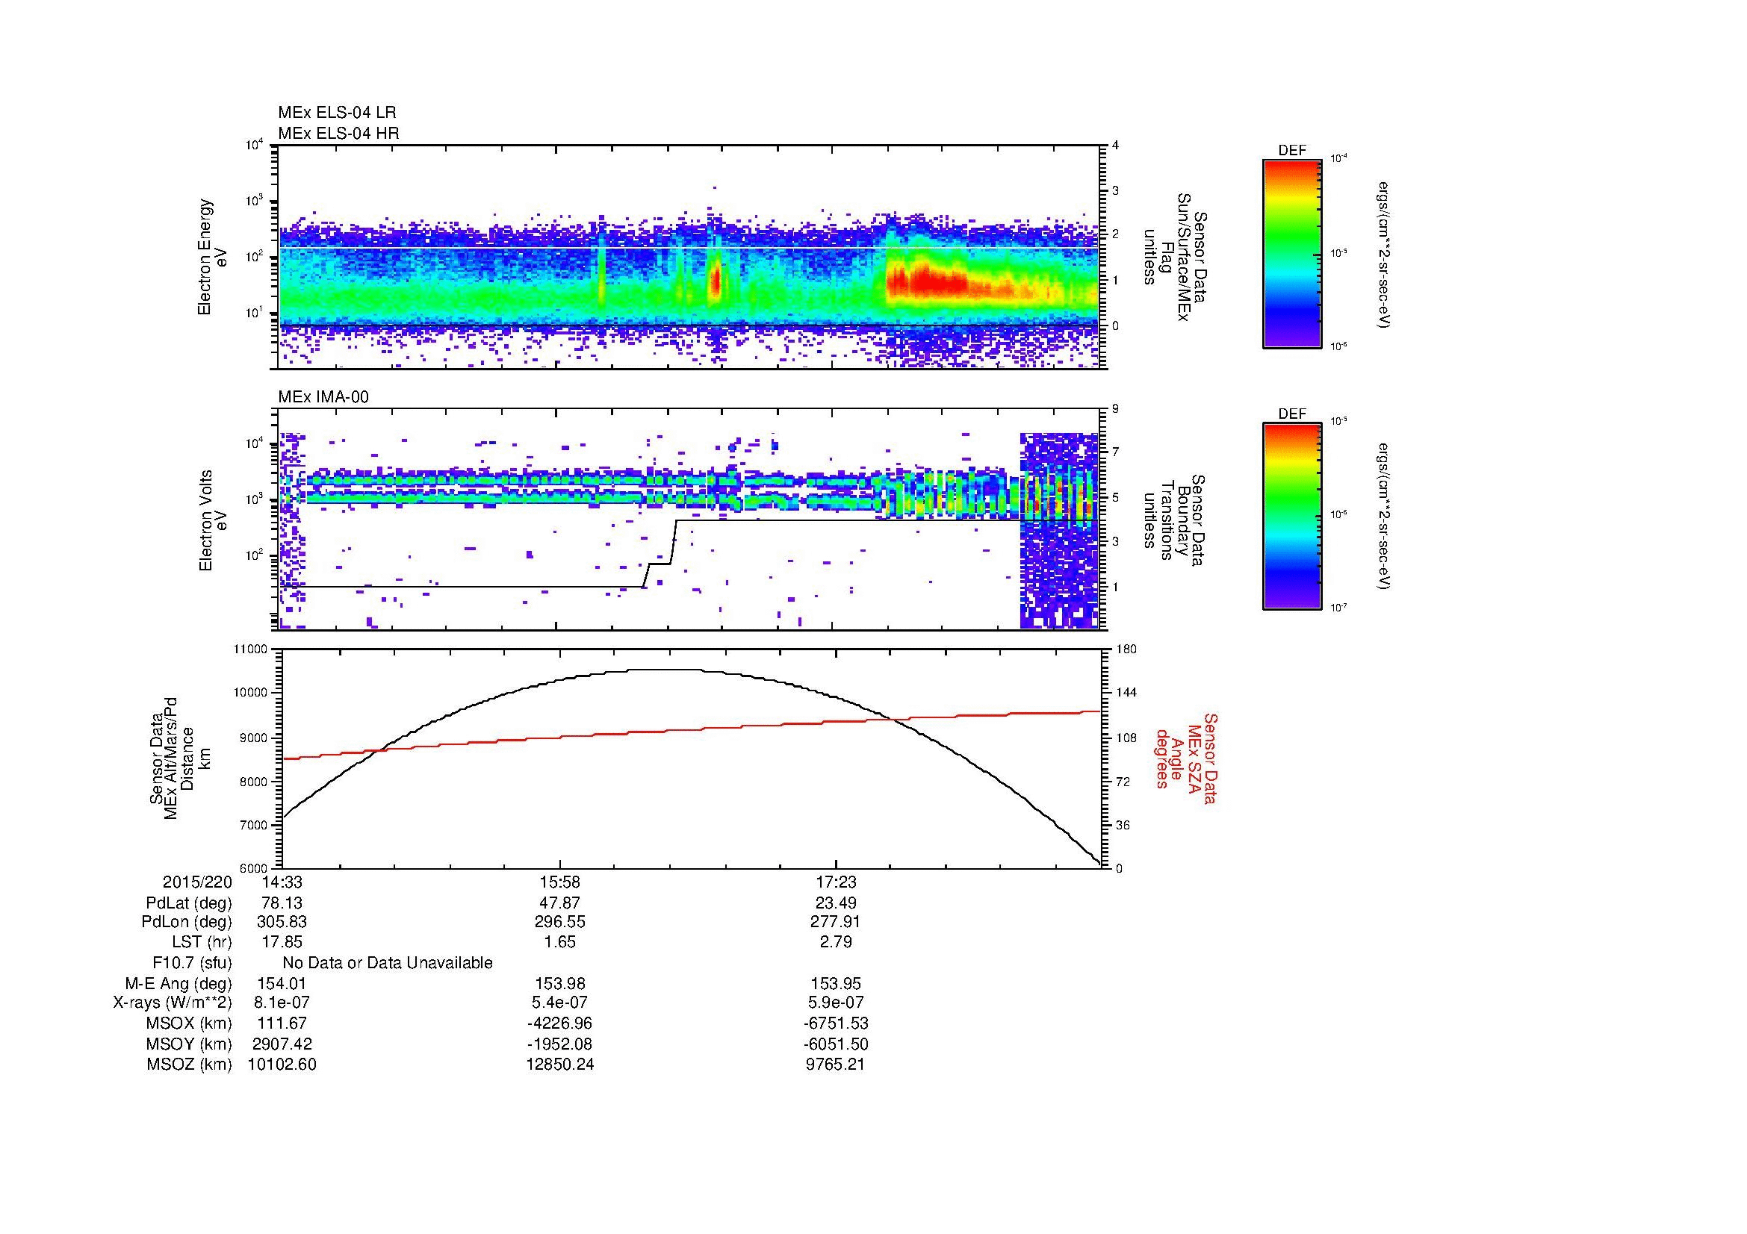Click the 'X-rays (W/m**2)' row label
1747x1234 pixels.
coord(173,1003)
